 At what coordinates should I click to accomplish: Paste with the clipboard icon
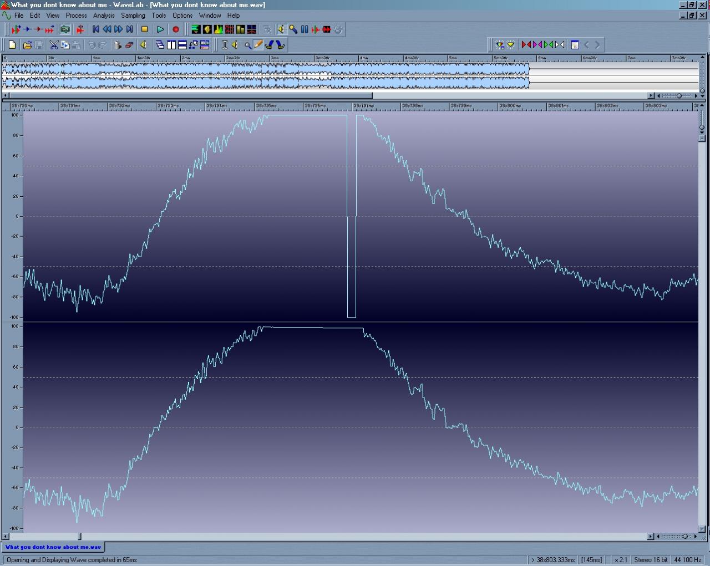pyautogui.click(x=76, y=45)
